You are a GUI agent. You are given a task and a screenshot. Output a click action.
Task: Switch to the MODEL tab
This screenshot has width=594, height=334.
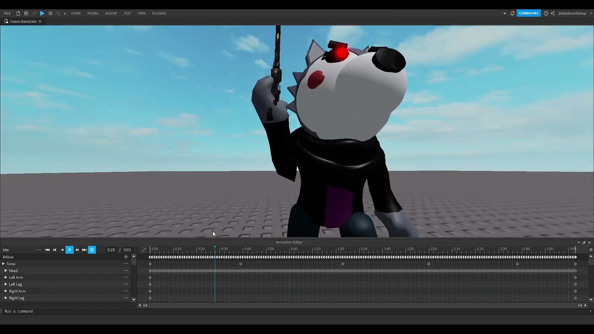pyautogui.click(x=93, y=13)
